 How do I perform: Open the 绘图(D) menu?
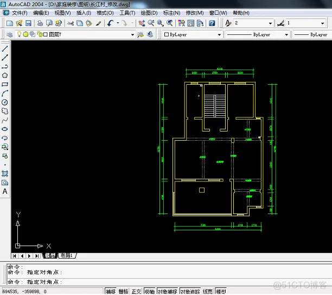tap(149, 13)
